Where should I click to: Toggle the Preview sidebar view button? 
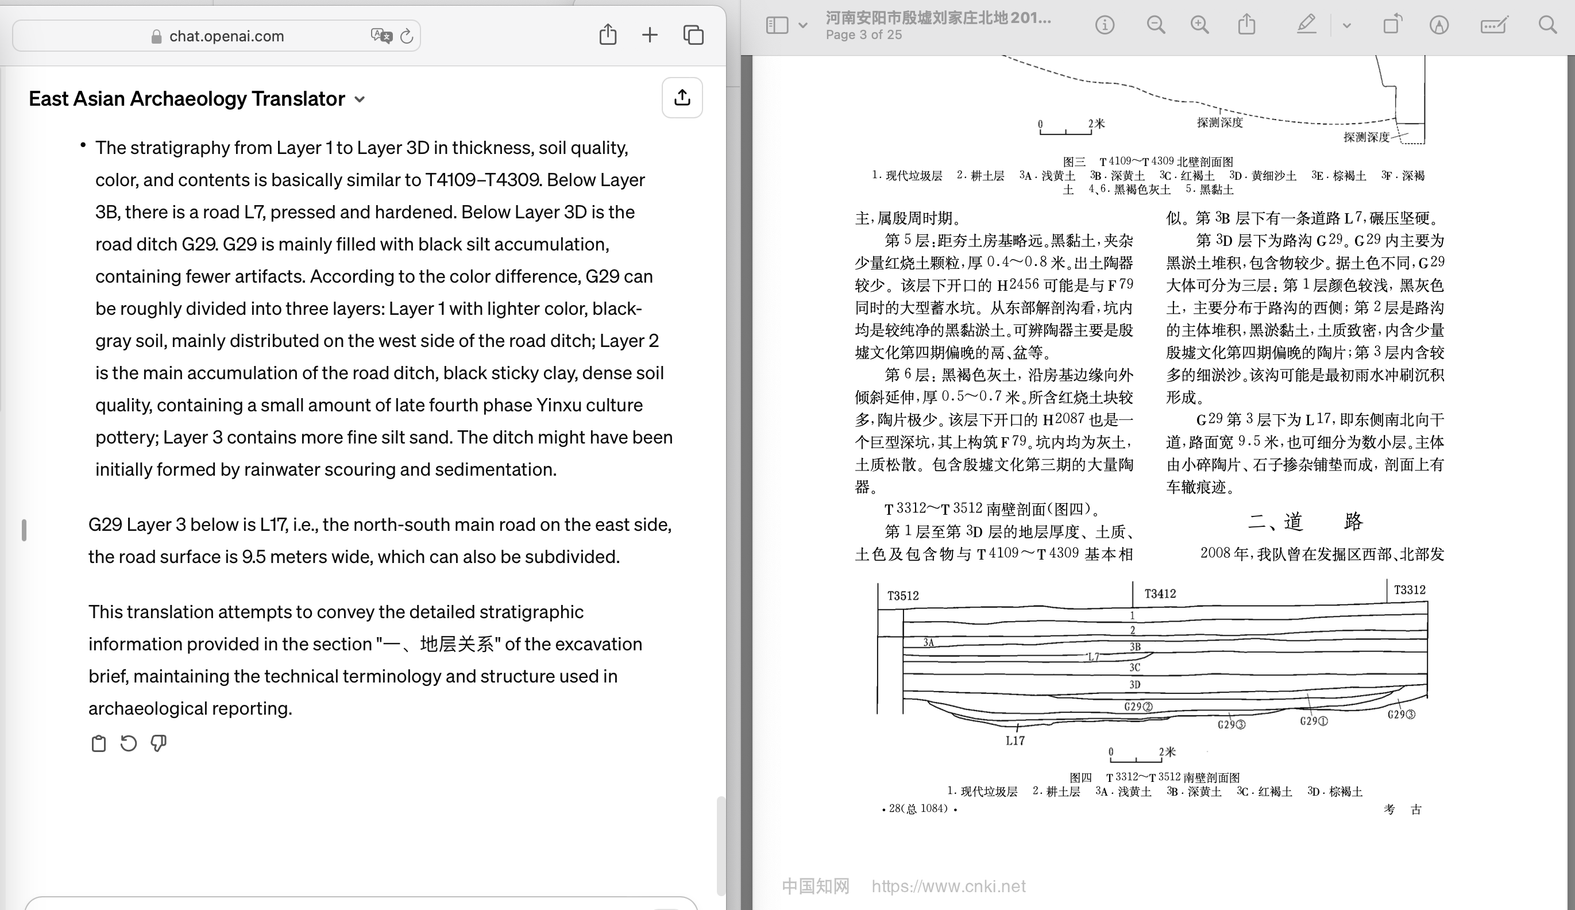pyautogui.click(x=777, y=25)
